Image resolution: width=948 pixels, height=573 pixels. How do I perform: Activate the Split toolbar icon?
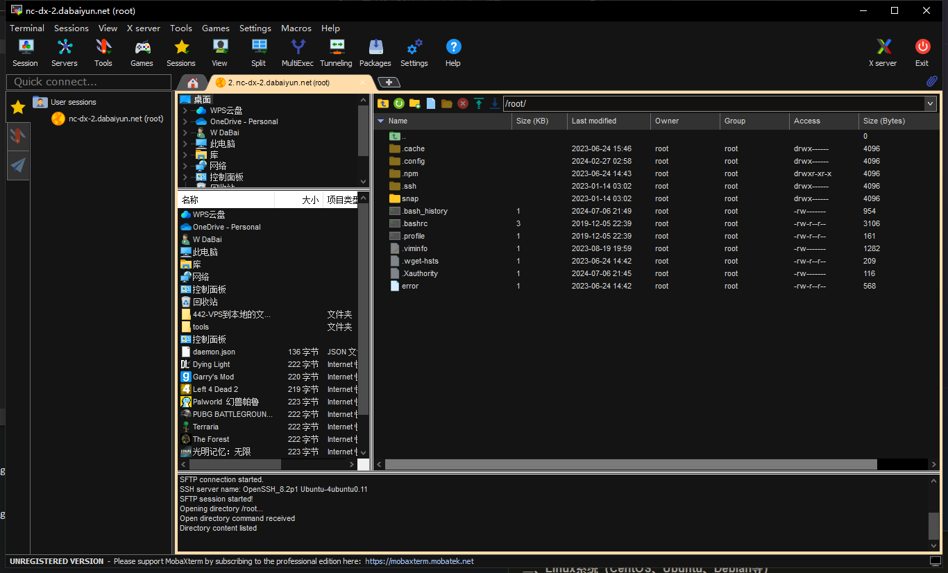(x=259, y=53)
